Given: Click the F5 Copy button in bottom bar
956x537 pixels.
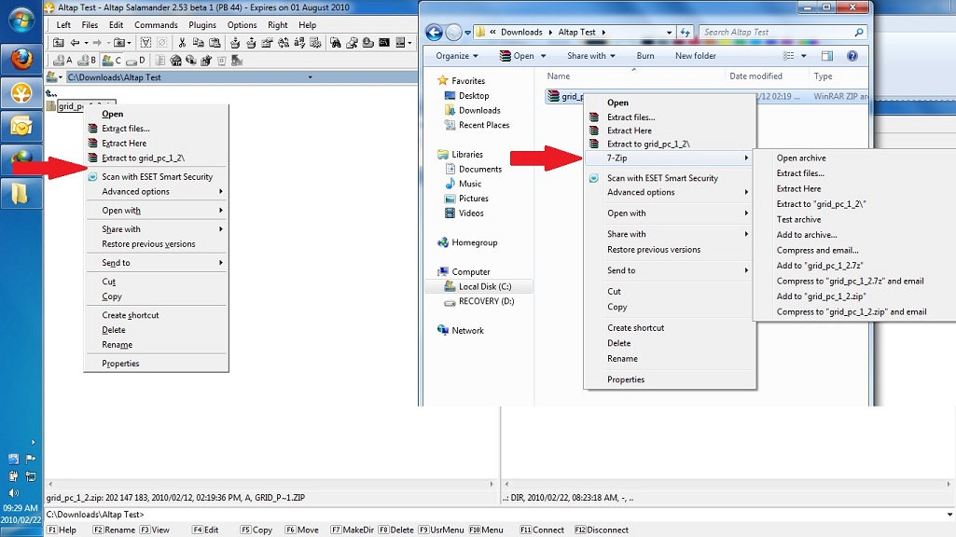Looking at the screenshot, I should click(x=256, y=530).
